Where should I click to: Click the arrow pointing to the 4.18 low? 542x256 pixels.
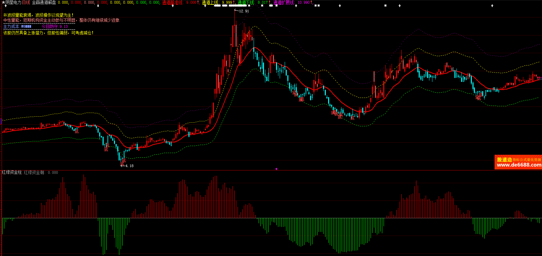pos(123,166)
